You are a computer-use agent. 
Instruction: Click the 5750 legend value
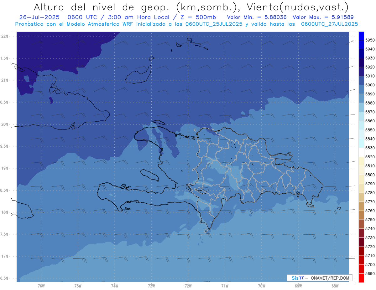click(x=370, y=220)
